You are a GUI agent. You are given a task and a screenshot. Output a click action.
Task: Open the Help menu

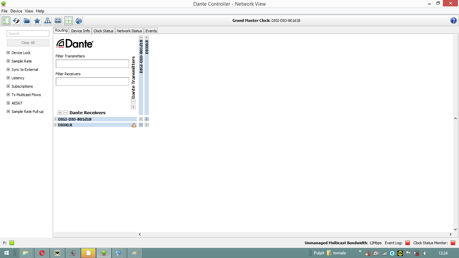[40, 11]
